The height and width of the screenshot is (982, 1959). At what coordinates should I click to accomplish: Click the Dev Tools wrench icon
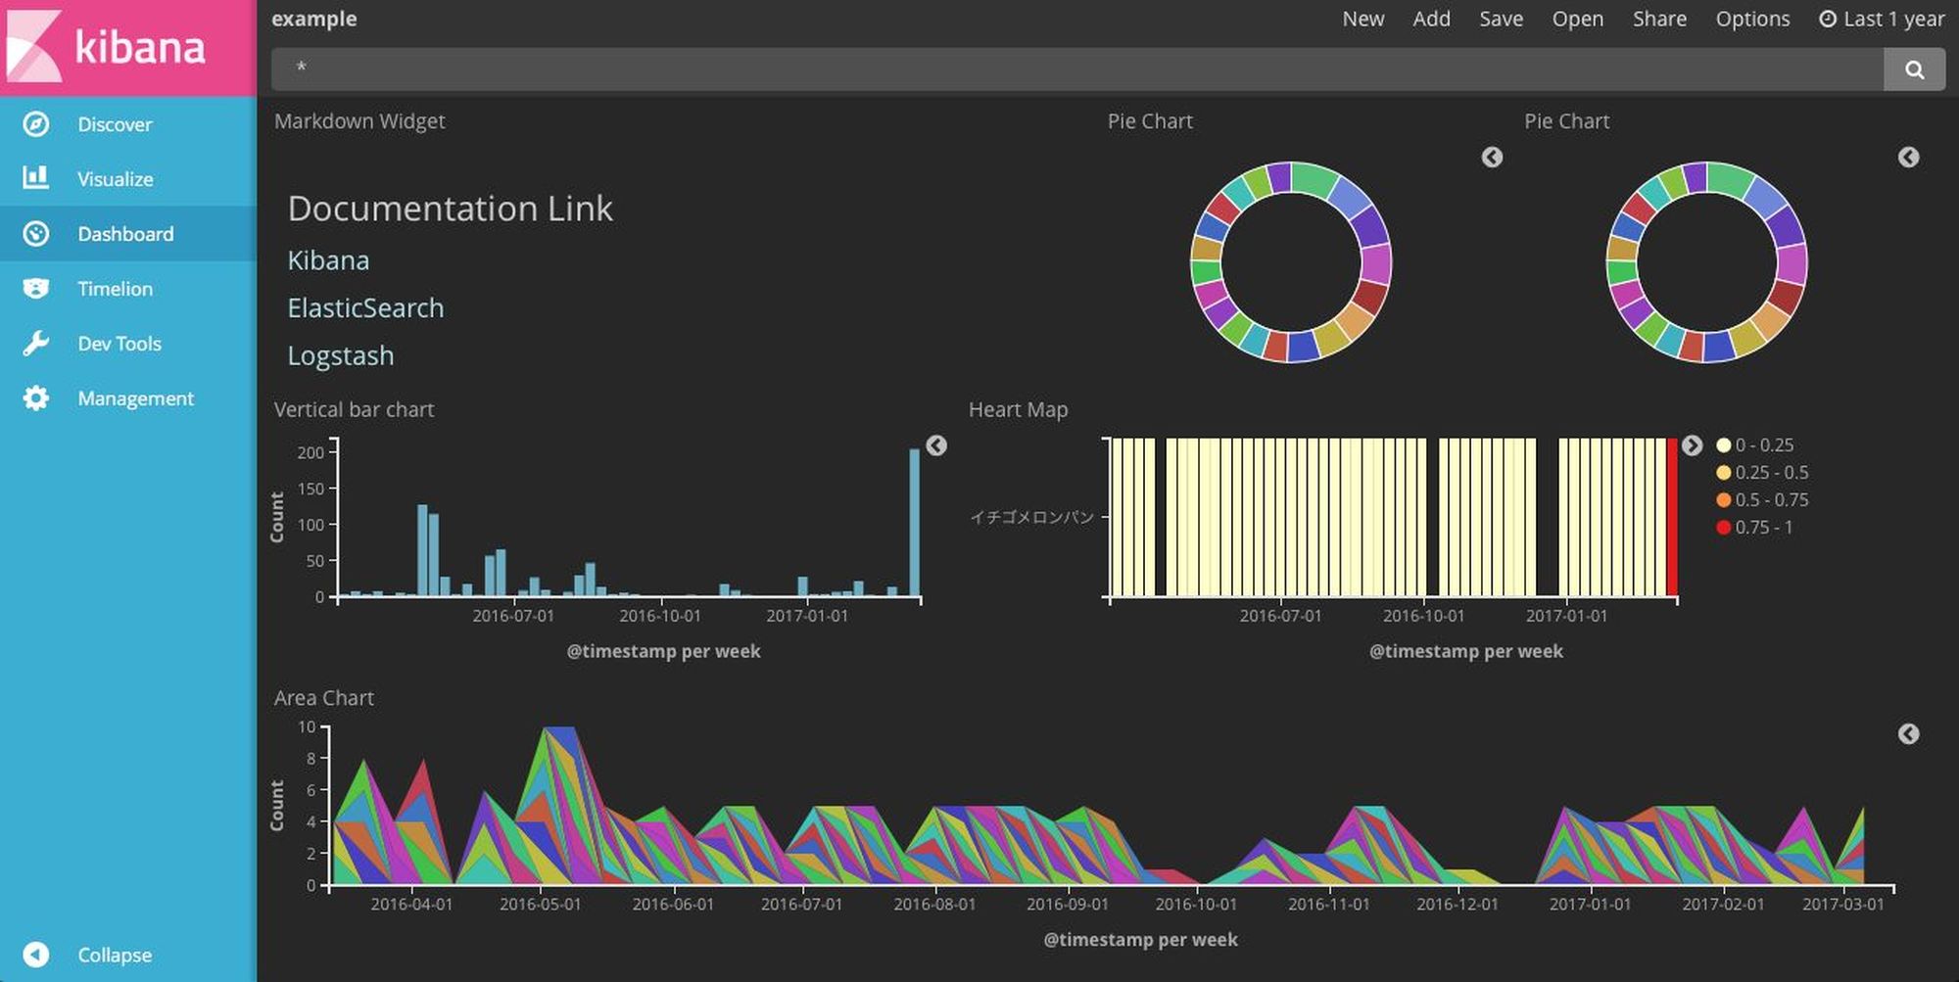(x=36, y=343)
